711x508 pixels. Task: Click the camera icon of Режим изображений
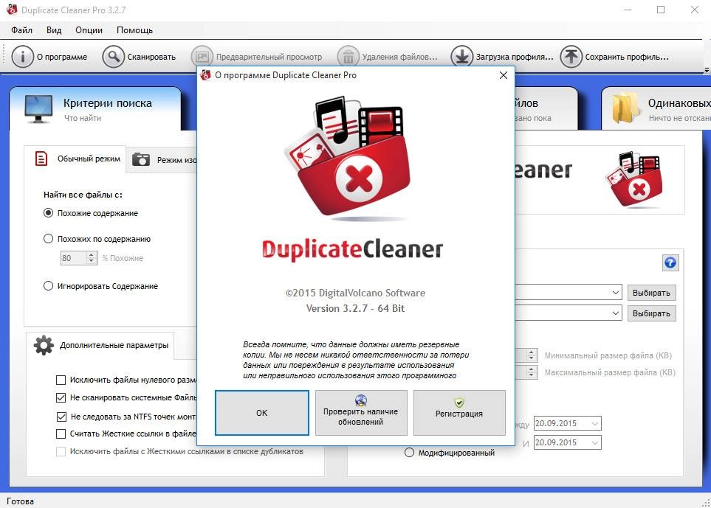click(141, 159)
